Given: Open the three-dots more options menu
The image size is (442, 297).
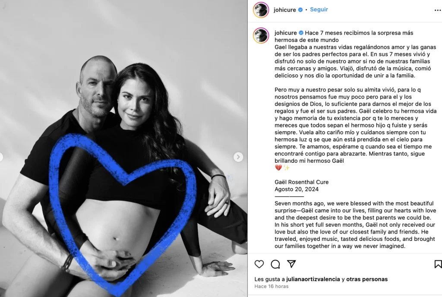Looking at the screenshot, I should 438,10.
